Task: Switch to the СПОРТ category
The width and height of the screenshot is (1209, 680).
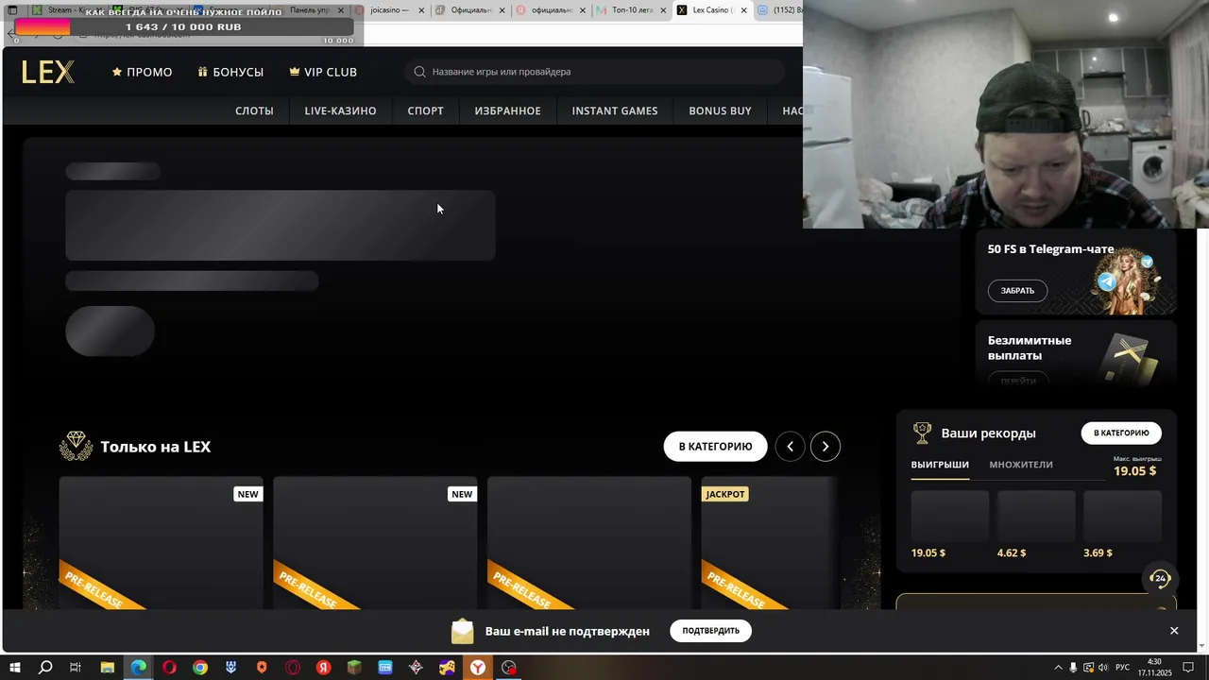Action: point(425,110)
